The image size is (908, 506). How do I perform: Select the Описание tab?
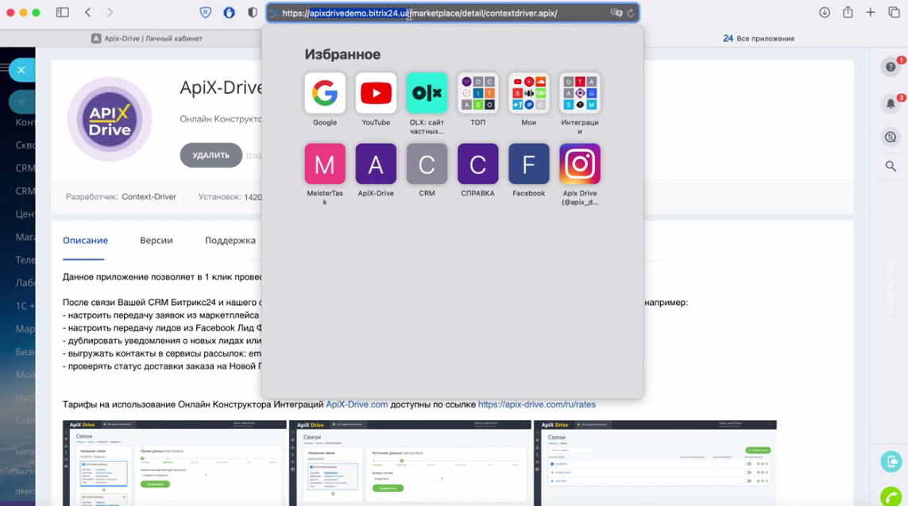click(85, 240)
